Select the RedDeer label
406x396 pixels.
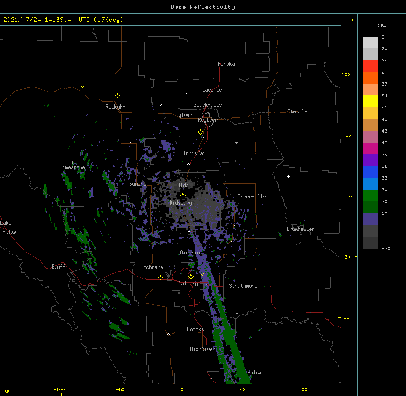pyautogui.click(x=207, y=120)
